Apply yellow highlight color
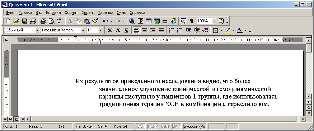The height and width of the screenshot is (131, 314). pos(228,30)
